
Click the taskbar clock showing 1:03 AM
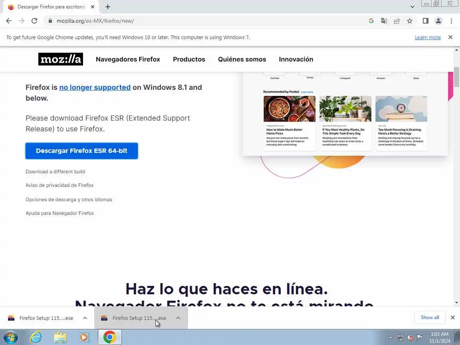[x=440, y=337]
